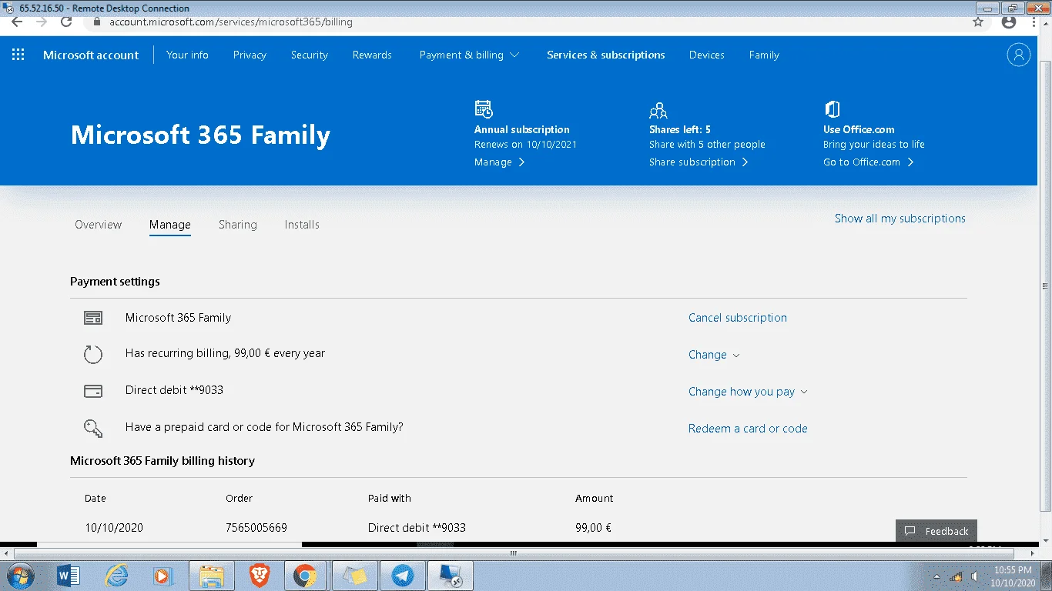
Task: Open the Security menu item
Action: click(x=310, y=55)
